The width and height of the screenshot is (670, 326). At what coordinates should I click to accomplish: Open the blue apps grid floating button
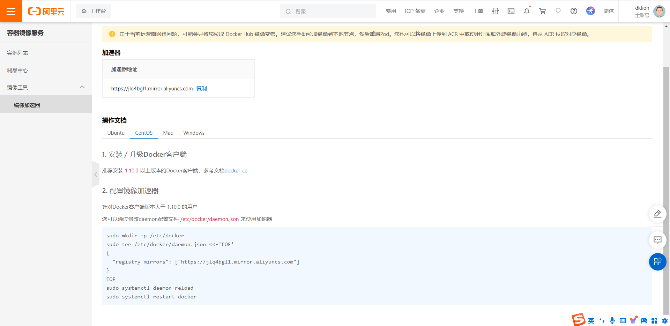coord(657,262)
